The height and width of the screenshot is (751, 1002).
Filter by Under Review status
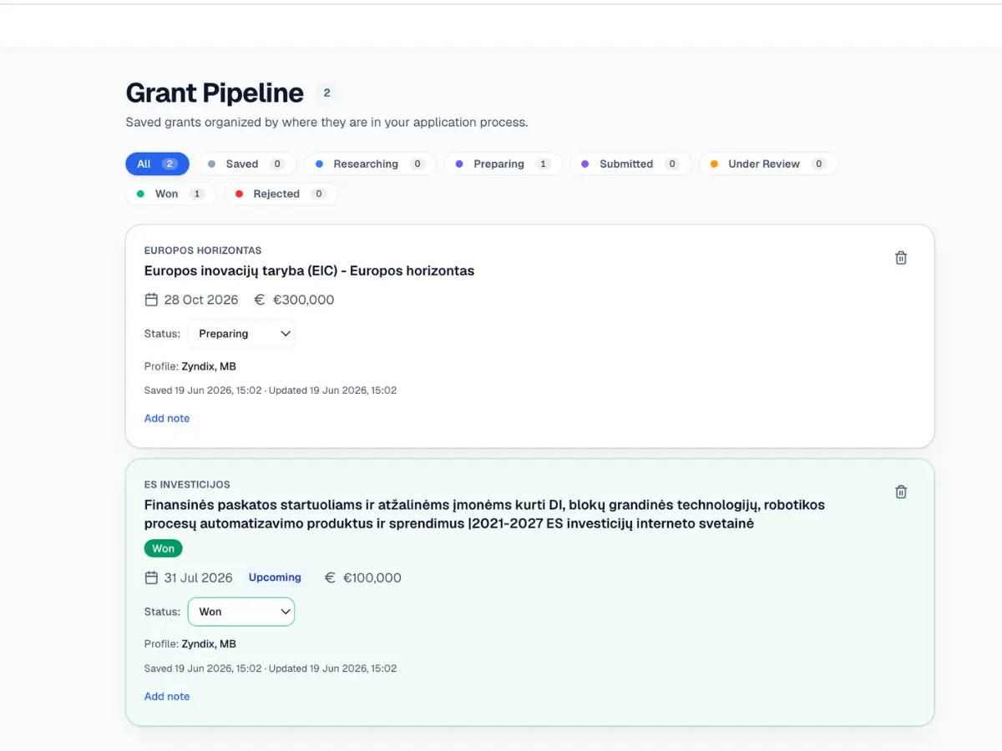point(768,164)
